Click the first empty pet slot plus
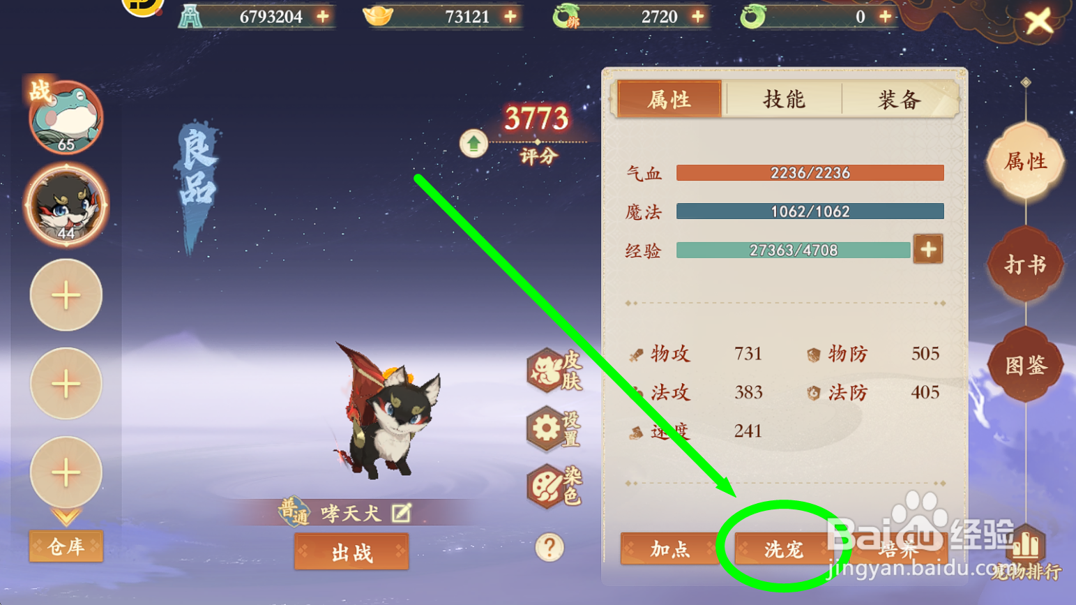 tap(66, 296)
